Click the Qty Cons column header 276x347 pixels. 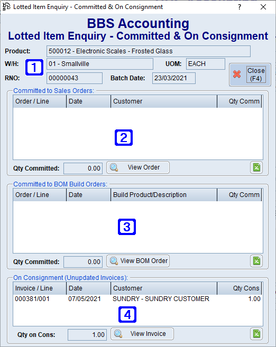[x=240, y=288]
